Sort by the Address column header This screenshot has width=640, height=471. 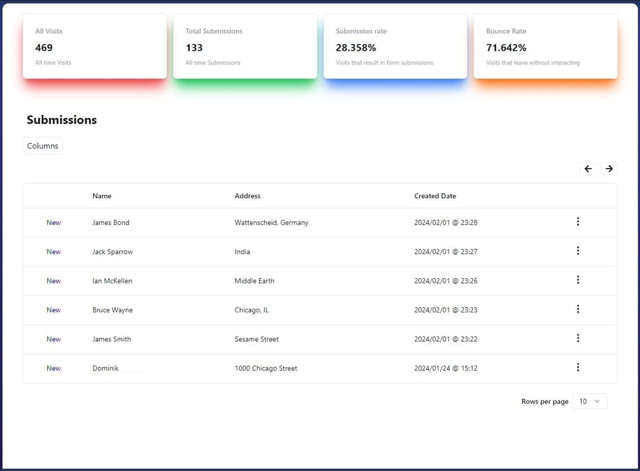pos(247,196)
